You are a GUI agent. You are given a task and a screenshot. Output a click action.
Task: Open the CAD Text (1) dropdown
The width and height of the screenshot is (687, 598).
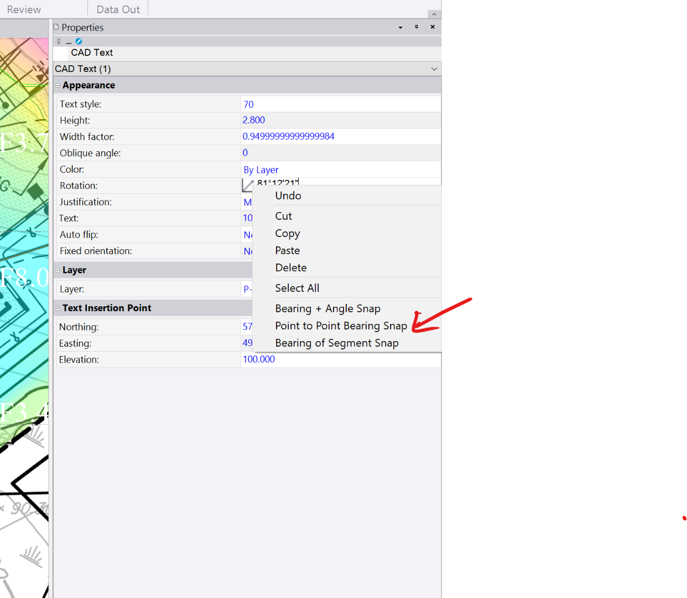tap(435, 68)
